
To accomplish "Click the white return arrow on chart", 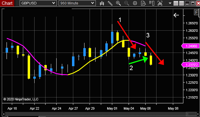I will [x=176, y=15].
